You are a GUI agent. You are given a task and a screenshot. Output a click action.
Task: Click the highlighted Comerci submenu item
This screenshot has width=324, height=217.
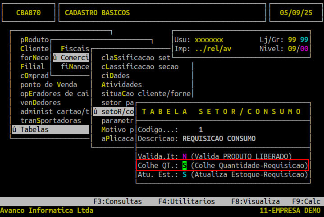click(x=71, y=58)
